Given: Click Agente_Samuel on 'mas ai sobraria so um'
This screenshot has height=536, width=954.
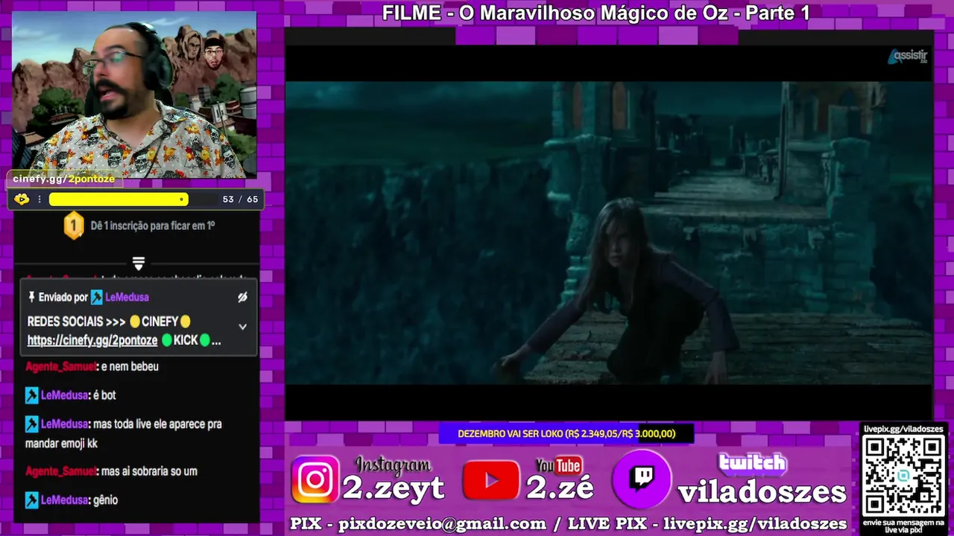Looking at the screenshot, I should pos(60,471).
